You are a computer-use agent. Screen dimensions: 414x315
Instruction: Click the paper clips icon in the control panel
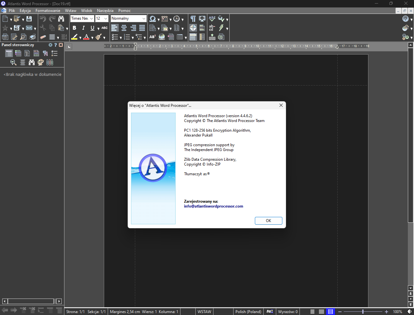(x=50, y=62)
